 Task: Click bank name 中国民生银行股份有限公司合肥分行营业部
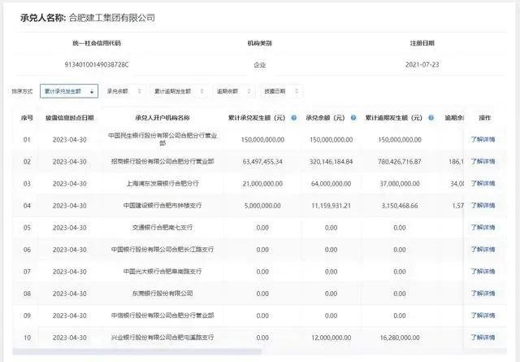point(162,139)
